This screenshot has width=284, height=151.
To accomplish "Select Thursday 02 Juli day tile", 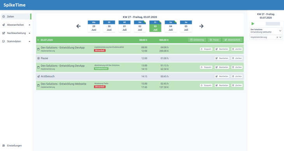I will tap(140, 26).
